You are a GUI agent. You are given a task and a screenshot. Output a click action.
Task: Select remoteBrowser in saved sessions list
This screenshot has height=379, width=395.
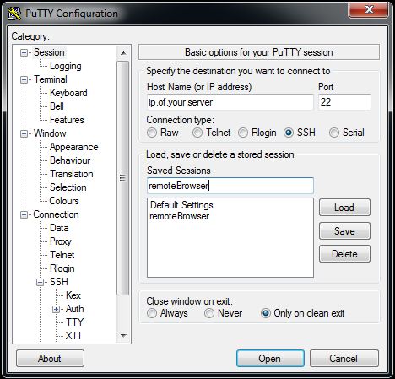pyautogui.click(x=180, y=216)
